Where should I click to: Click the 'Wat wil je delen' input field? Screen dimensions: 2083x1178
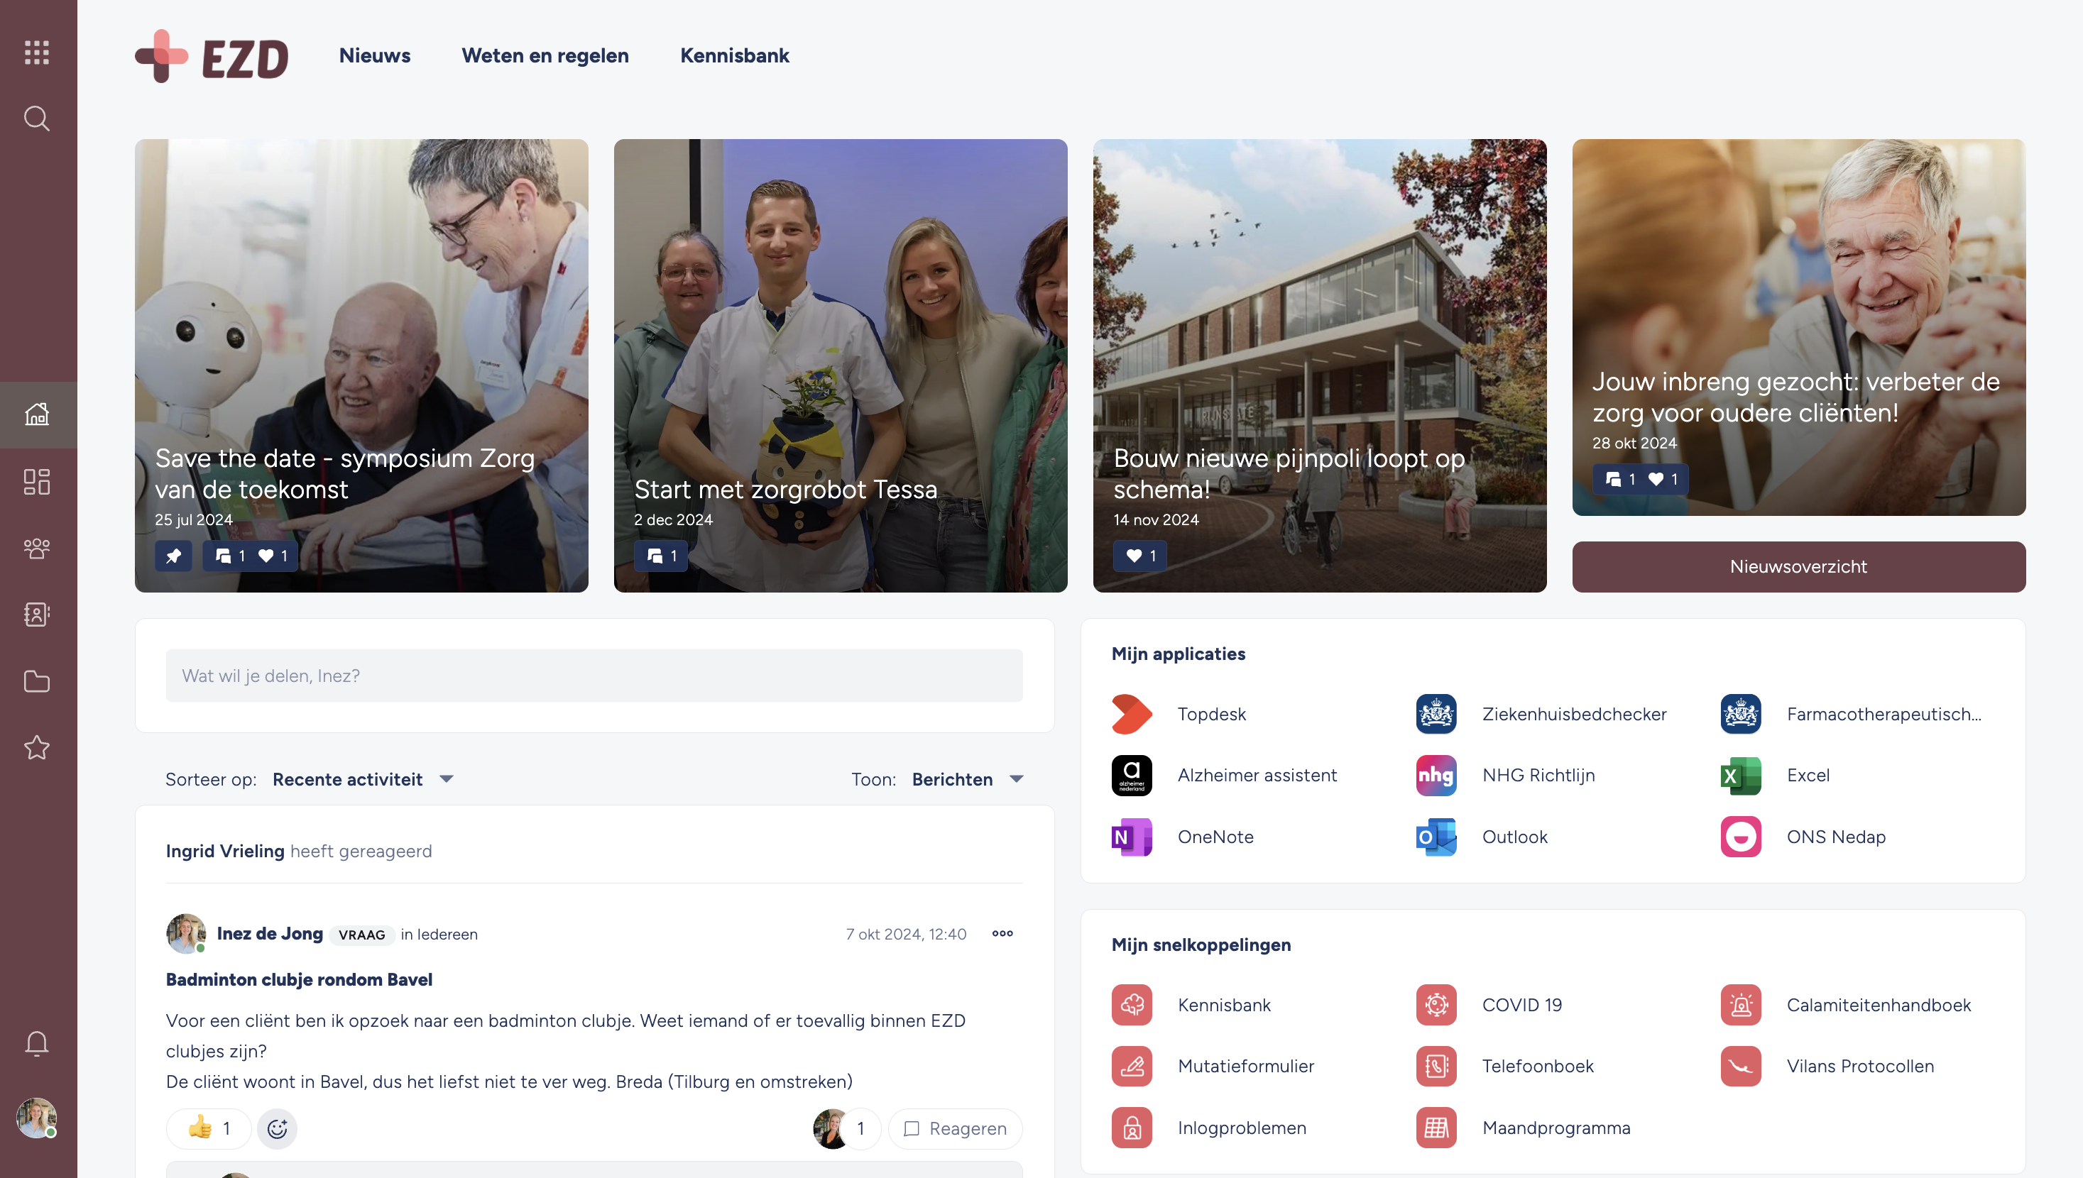click(594, 675)
